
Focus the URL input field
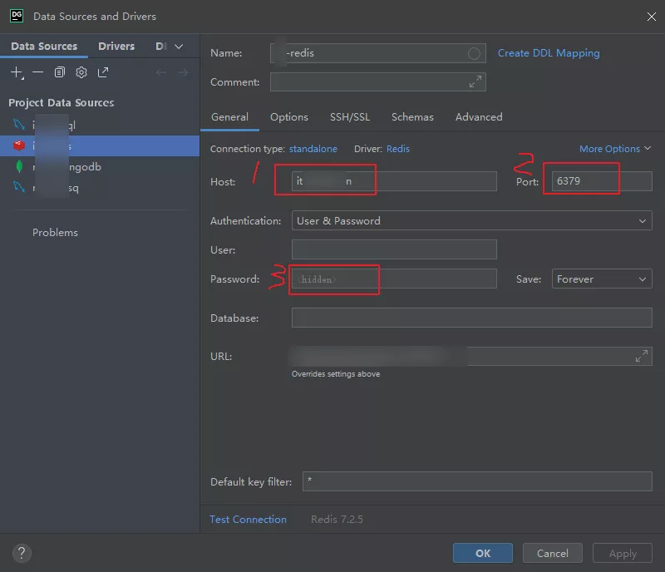(471, 356)
